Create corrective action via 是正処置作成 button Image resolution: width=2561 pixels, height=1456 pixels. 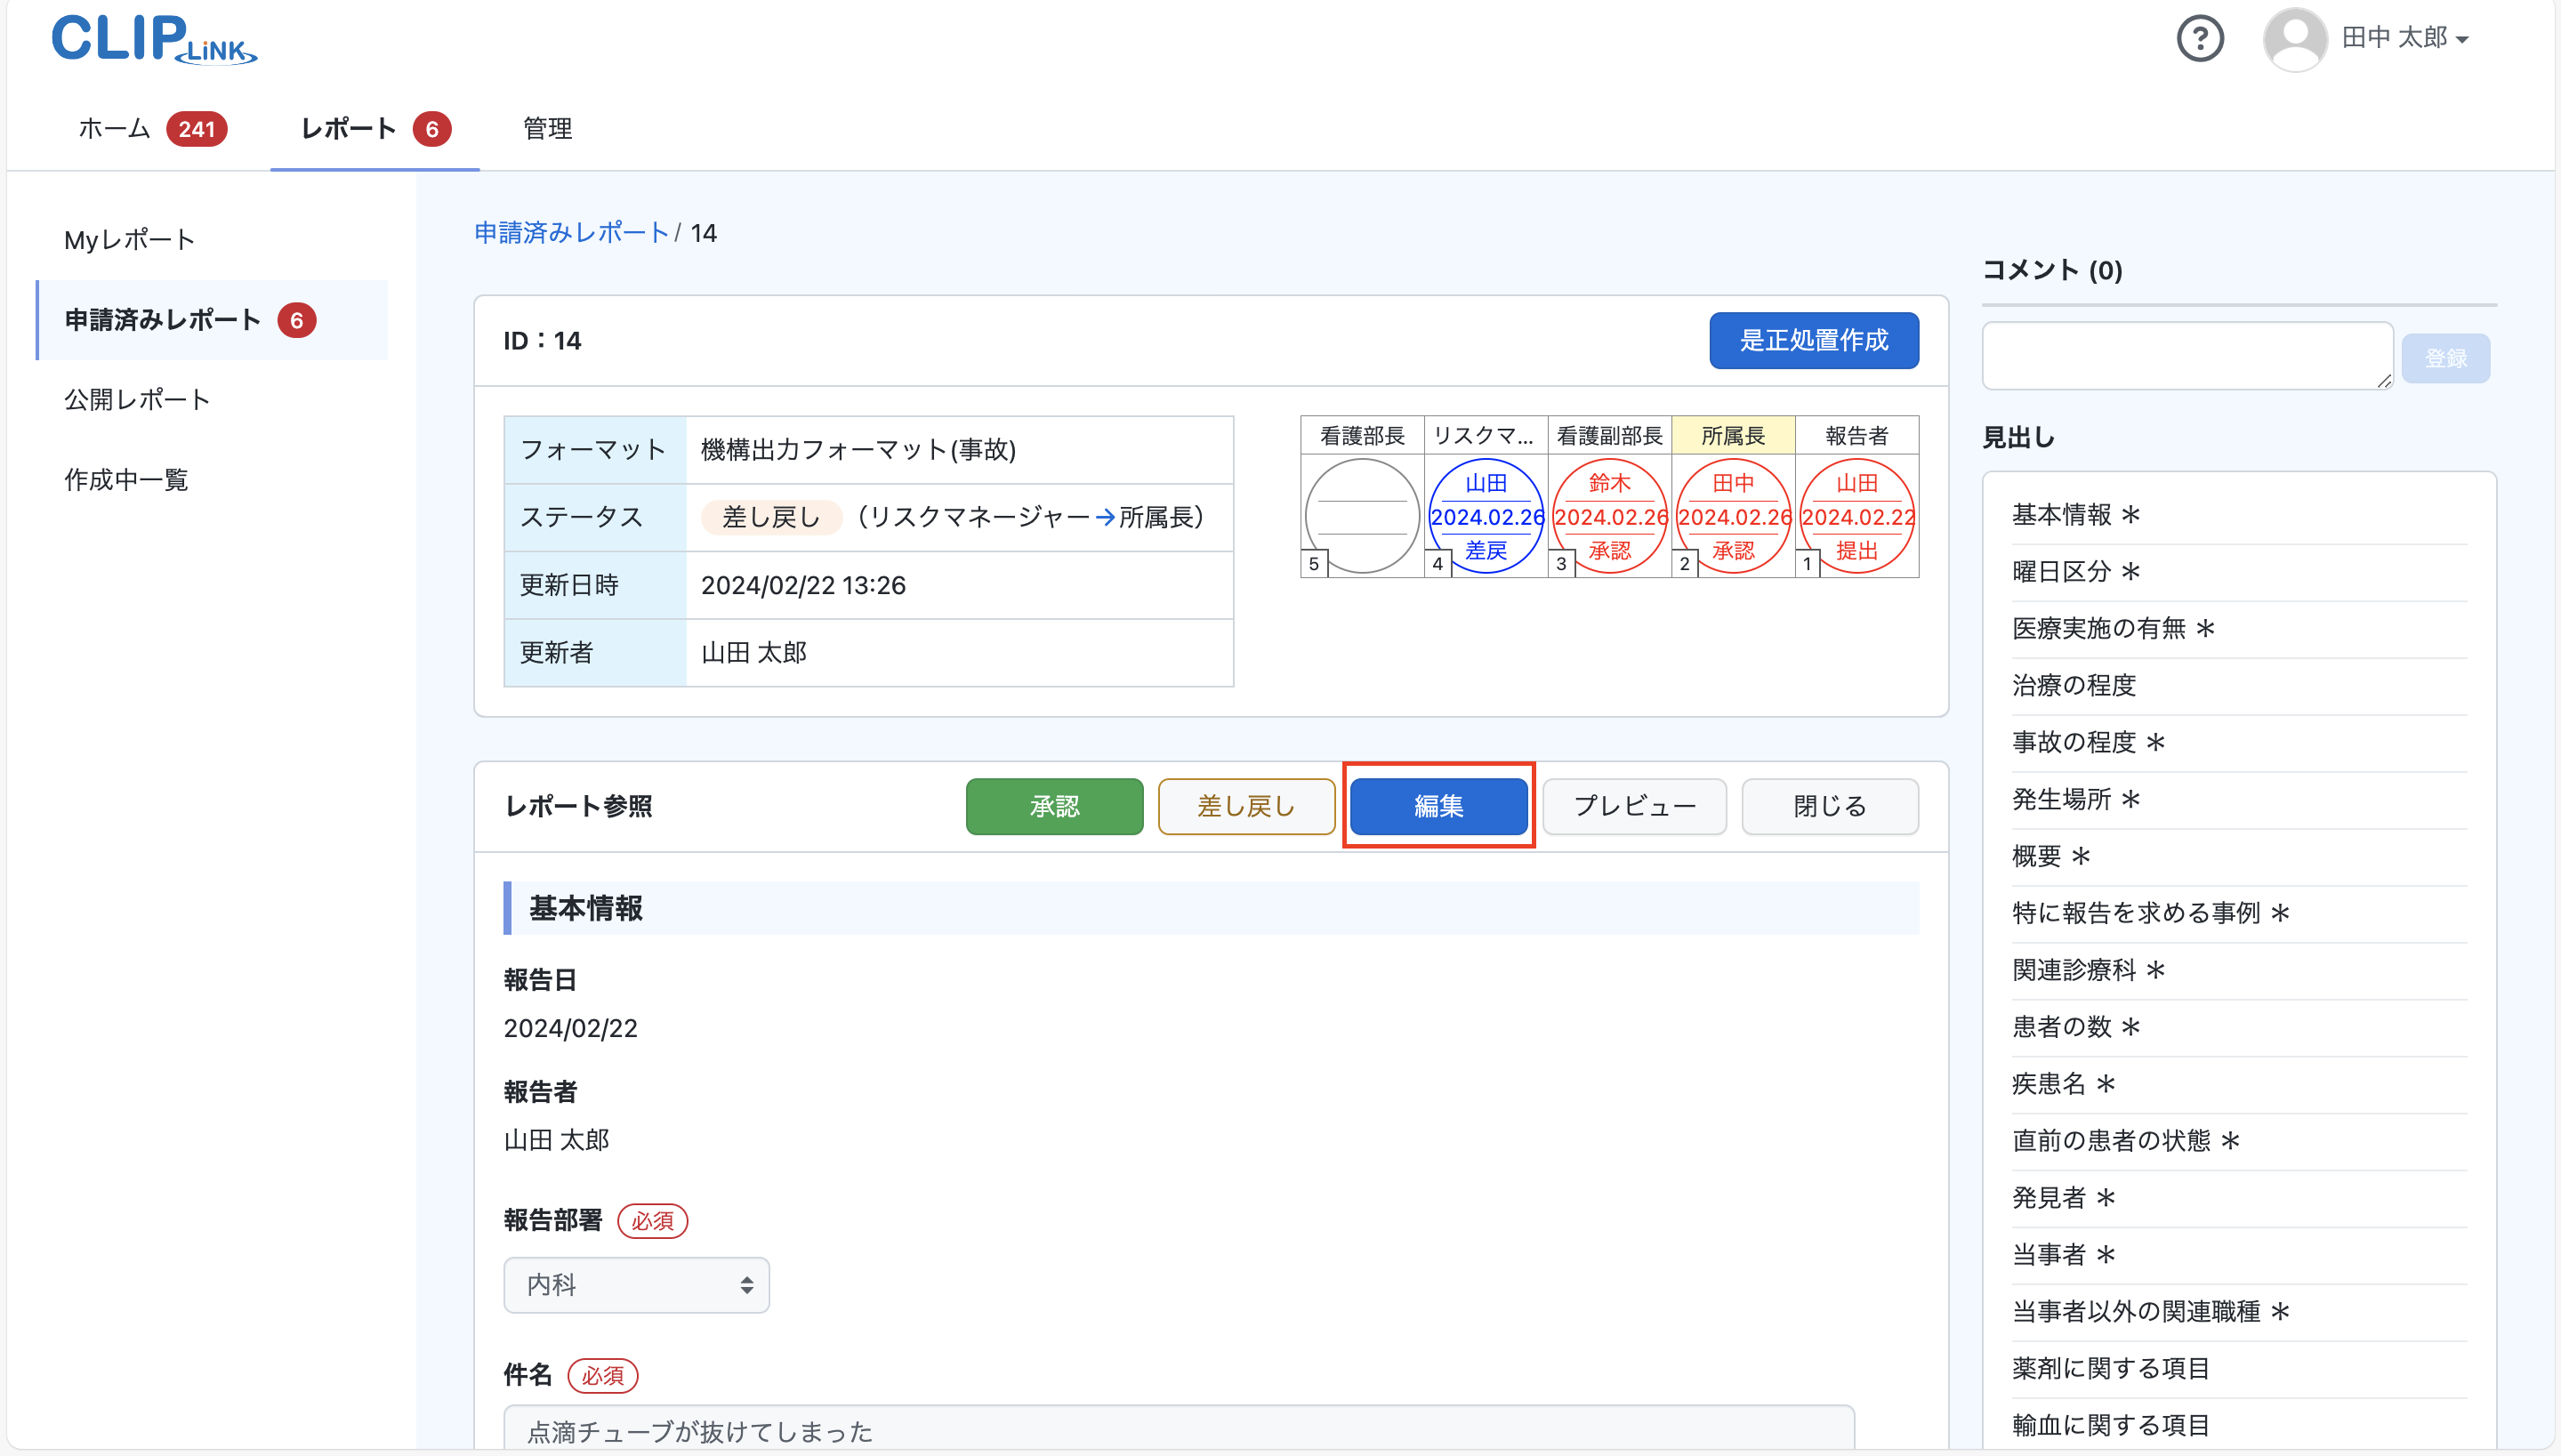(x=1814, y=340)
